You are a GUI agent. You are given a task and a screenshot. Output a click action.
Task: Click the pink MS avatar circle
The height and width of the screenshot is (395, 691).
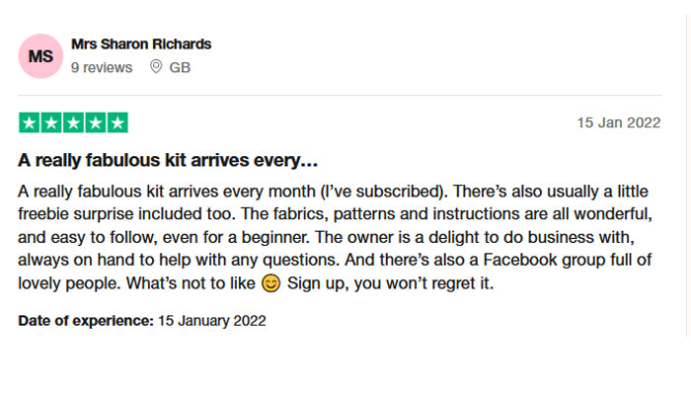coord(40,56)
